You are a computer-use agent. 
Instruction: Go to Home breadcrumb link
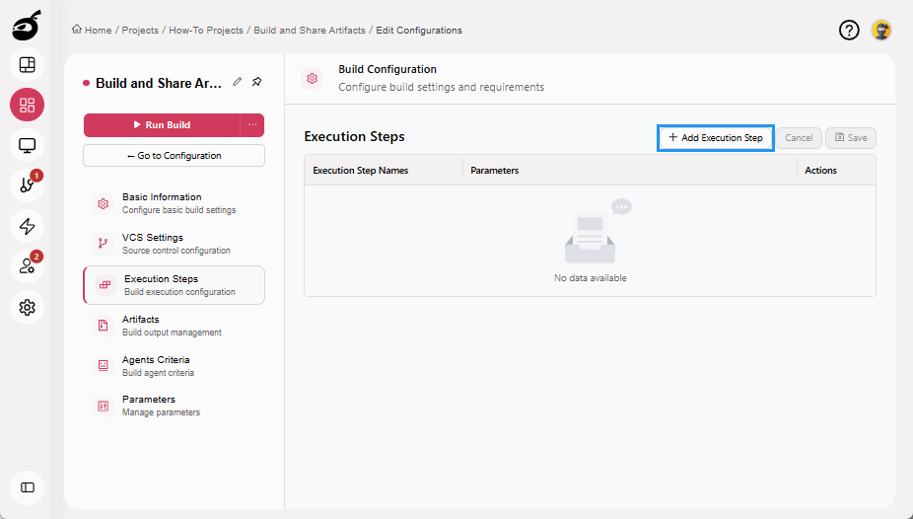pos(98,31)
